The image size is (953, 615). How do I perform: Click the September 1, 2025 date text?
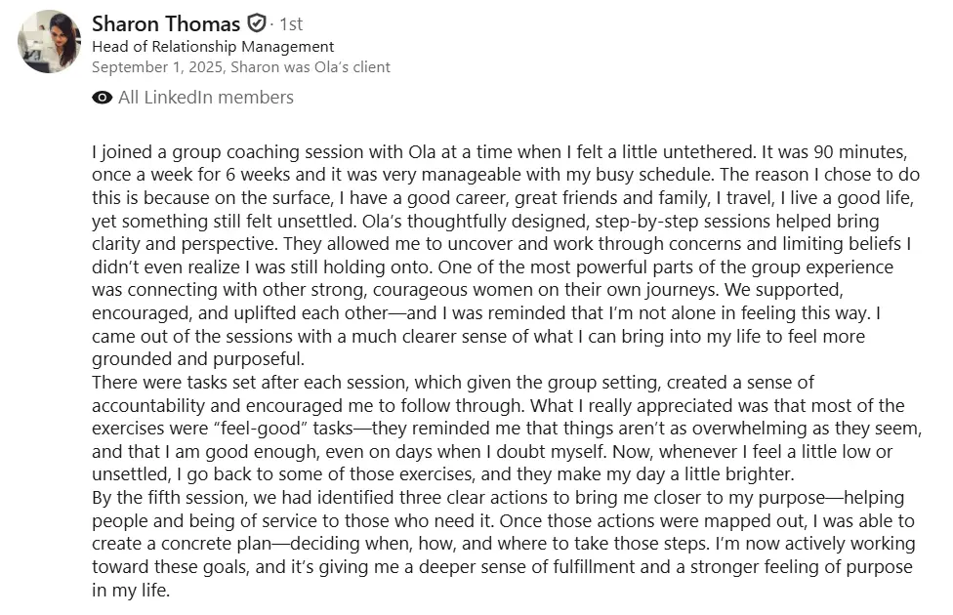(157, 66)
